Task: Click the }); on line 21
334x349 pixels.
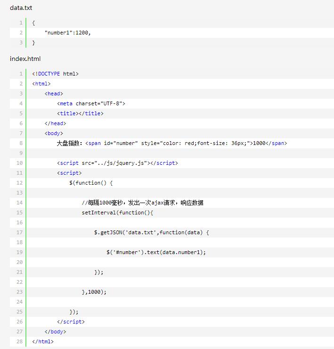Action: [x=99, y=272]
